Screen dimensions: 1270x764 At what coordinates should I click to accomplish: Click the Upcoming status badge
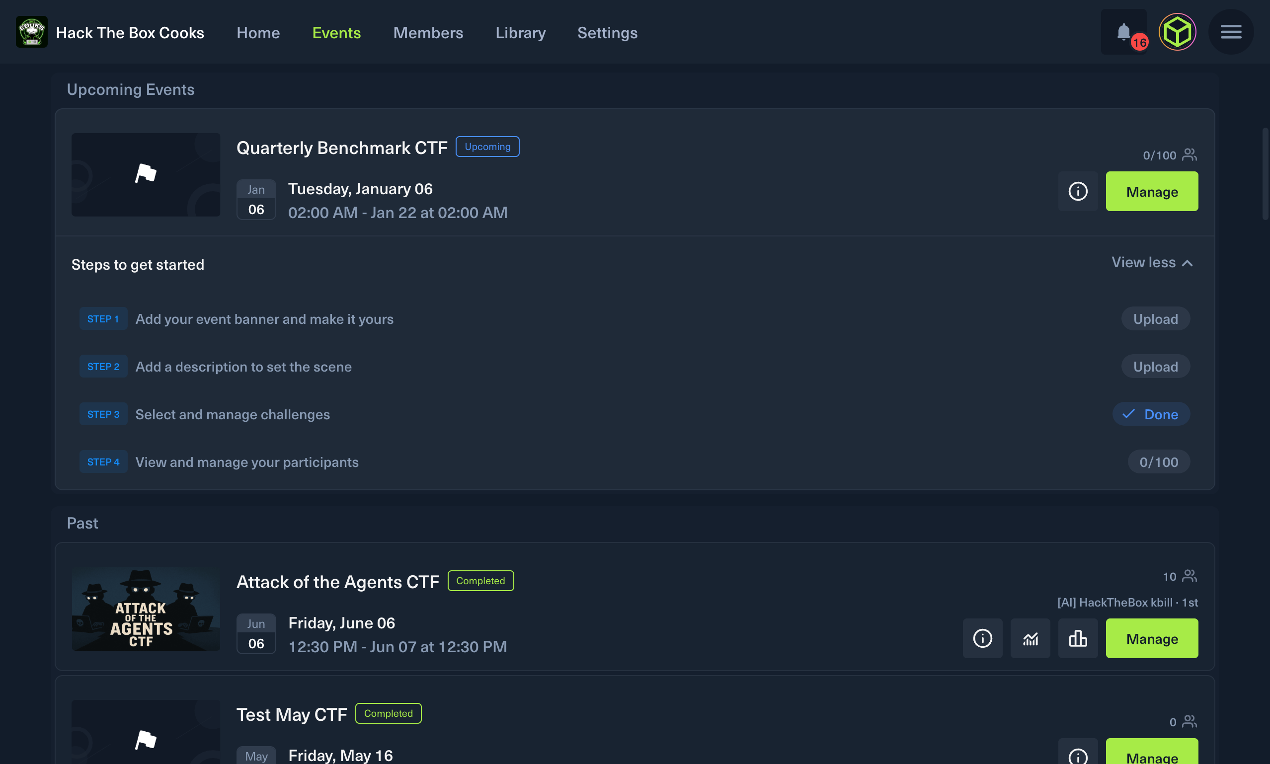(487, 147)
